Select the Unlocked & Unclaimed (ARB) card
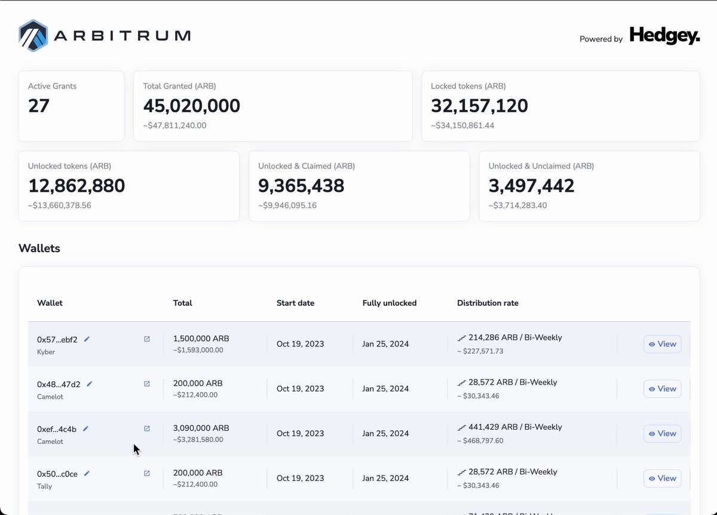Viewport: 717px width, 515px height. [590, 186]
